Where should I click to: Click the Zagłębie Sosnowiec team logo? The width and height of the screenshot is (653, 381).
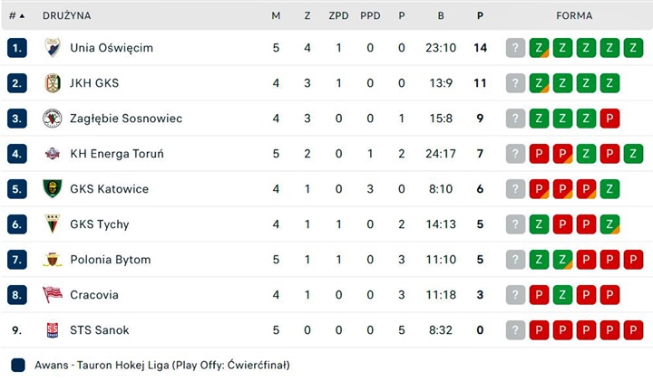click(x=53, y=119)
